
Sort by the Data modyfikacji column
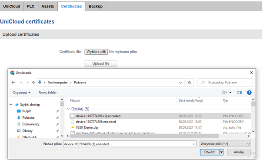coord(191,100)
